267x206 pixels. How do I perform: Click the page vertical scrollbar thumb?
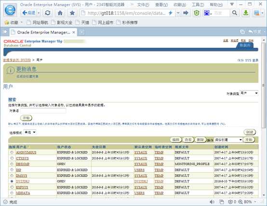[x=264, y=85]
